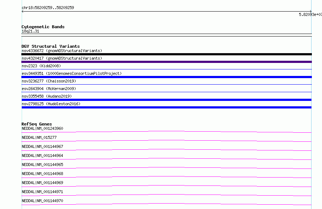
Task: Open variant esv3449351 1000Genomes label
Action: [72, 73]
